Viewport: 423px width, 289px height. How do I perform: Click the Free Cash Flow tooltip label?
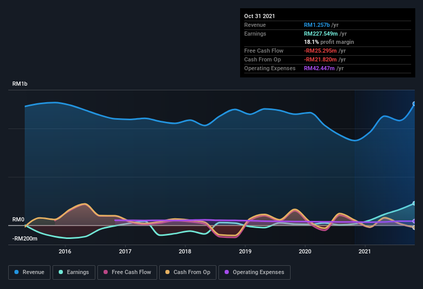pos(264,51)
